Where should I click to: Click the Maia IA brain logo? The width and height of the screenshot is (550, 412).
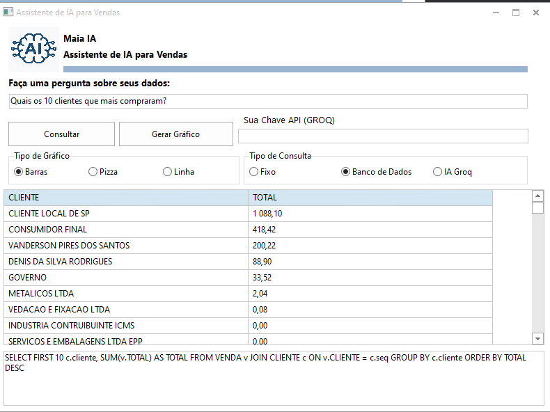click(33, 49)
